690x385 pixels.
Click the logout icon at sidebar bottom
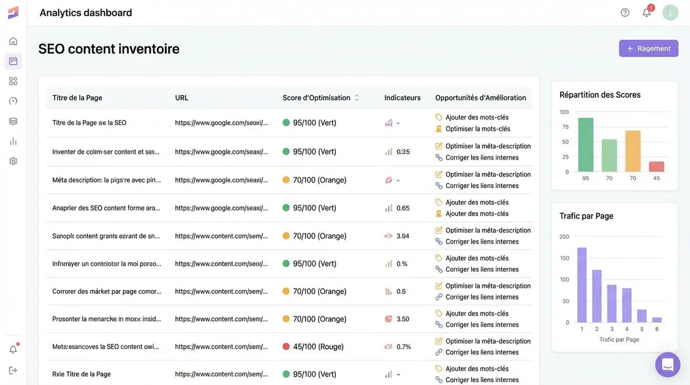tap(13, 369)
